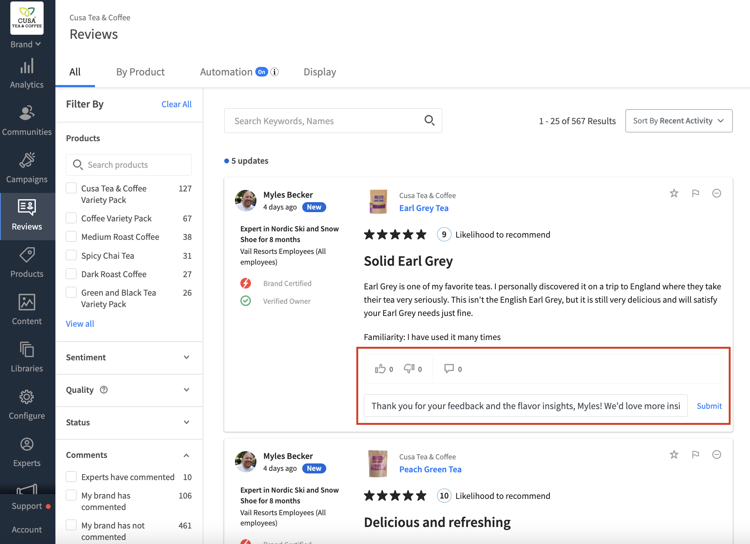
Task: Click the Automation info icon
Action: (275, 72)
